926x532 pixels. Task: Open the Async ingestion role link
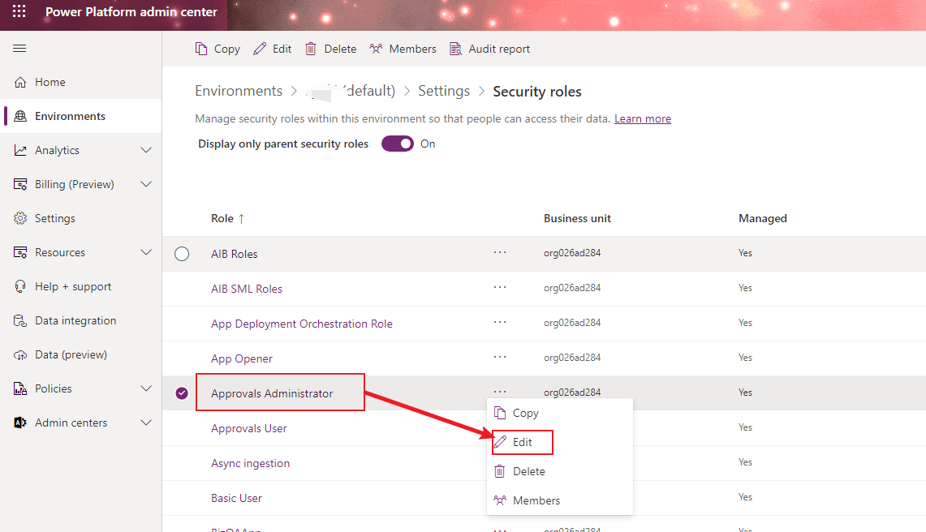point(251,463)
